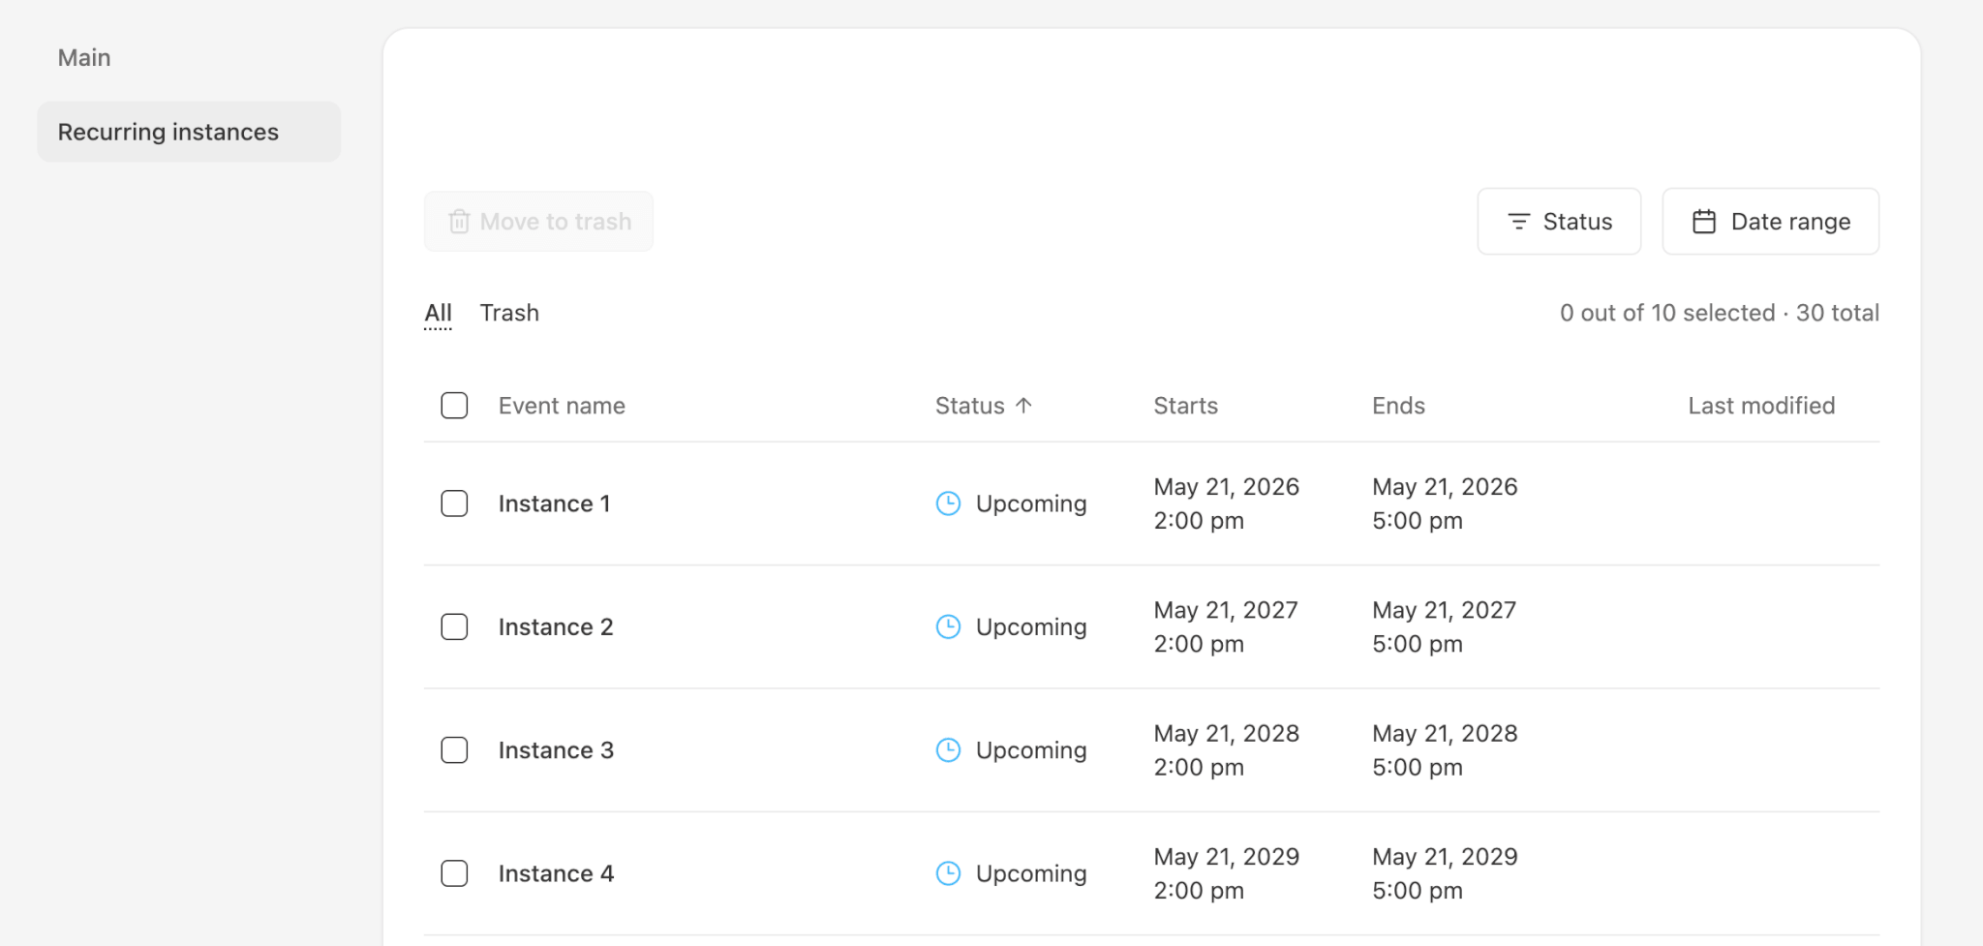Switch to the Trash tab
Screen dimensions: 1983x946
(x=509, y=313)
